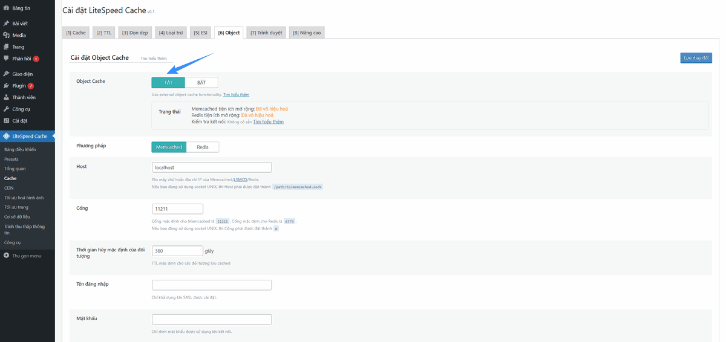Viewport: 726px width, 342px height.
Task: Click the Bảng tin dashboard icon
Action: pos(6,8)
